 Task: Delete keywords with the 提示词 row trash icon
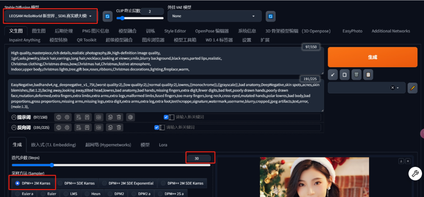[119, 117]
